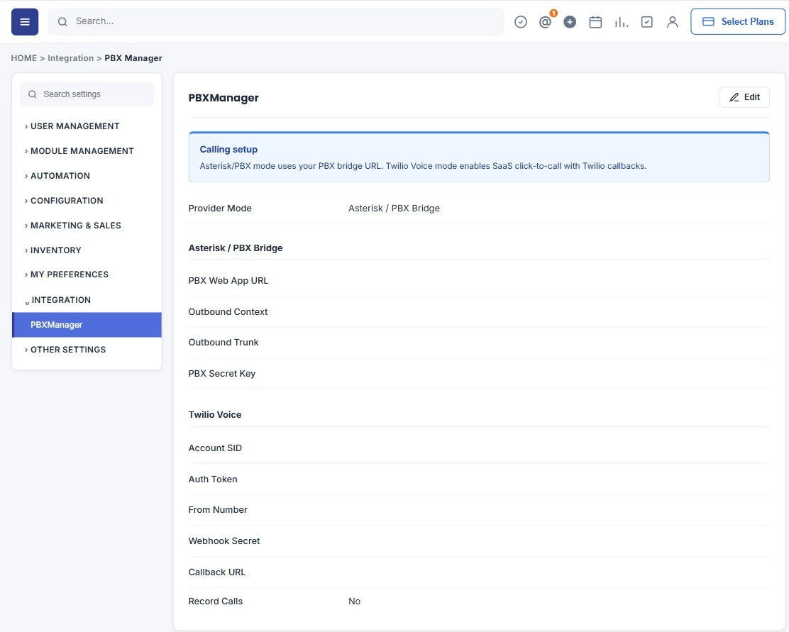Viewport: 789px width, 632px height.
Task: Click the Outbound Trunk label
Action: pyautogui.click(x=224, y=342)
